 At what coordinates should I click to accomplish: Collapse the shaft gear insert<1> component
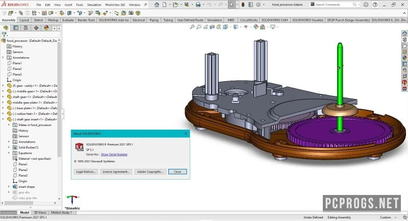3,119
